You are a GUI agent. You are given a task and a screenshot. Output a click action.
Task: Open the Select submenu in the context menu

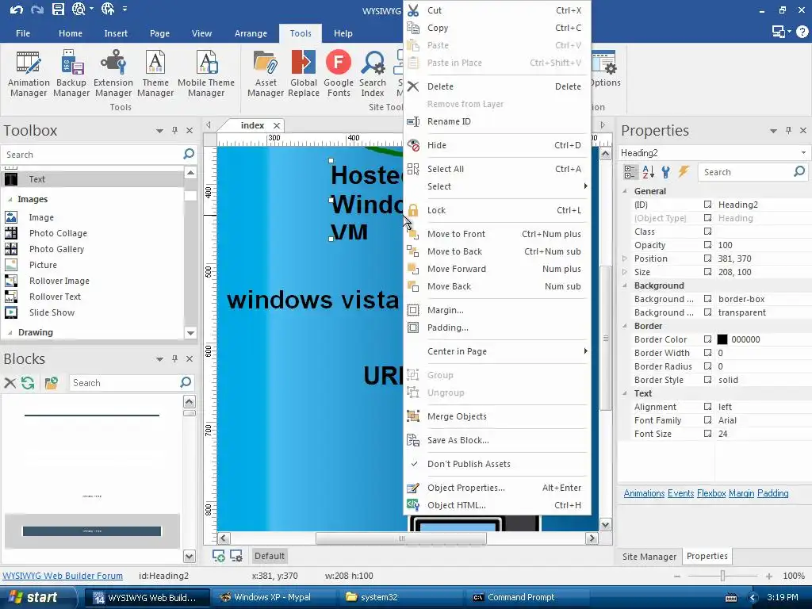[x=496, y=186]
